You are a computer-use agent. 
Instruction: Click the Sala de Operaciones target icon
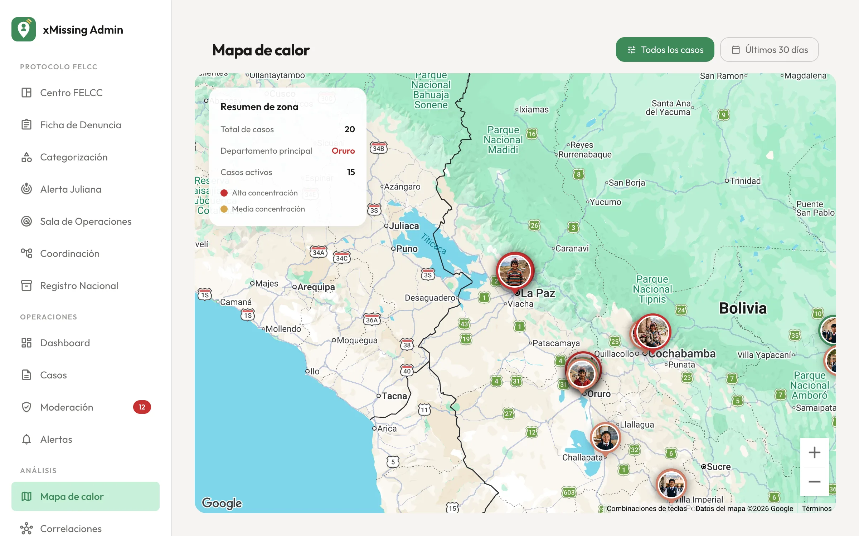coord(26,221)
